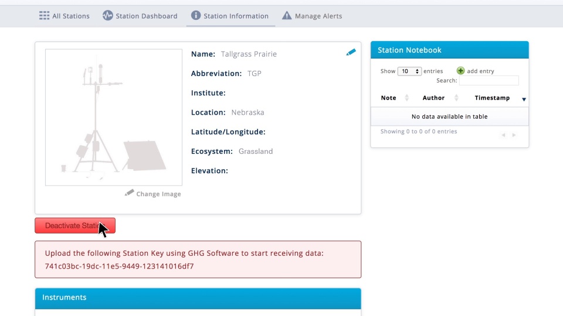Click the Elevation label
The width and height of the screenshot is (563, 316).
209,171
